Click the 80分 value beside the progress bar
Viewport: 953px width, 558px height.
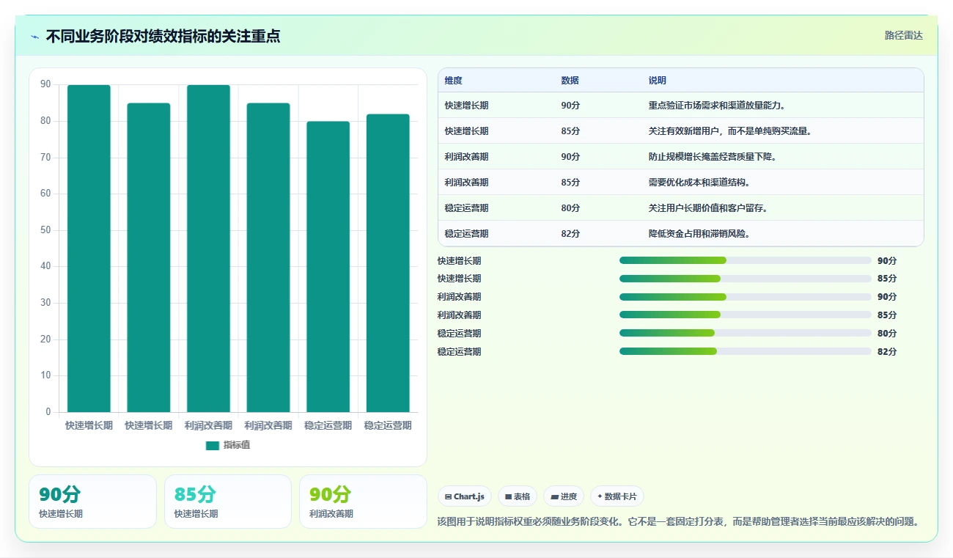[887, 334]
